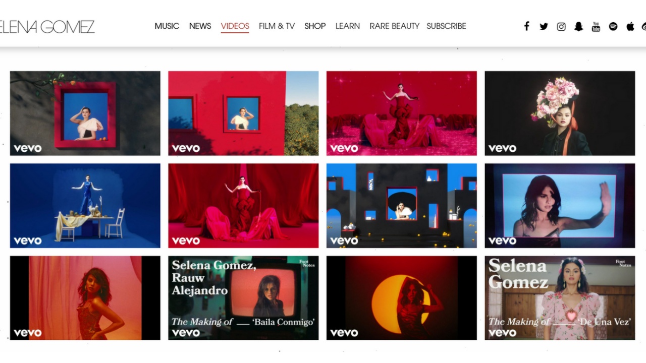Open The Making of 'Baila Conmigo' video
This screenshot has width=646, height=363.
coord(243,298)
